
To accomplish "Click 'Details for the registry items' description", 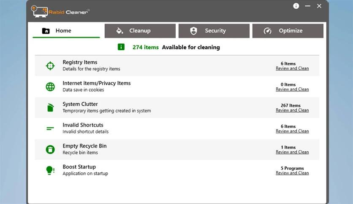I will click(x=91, y=69).
